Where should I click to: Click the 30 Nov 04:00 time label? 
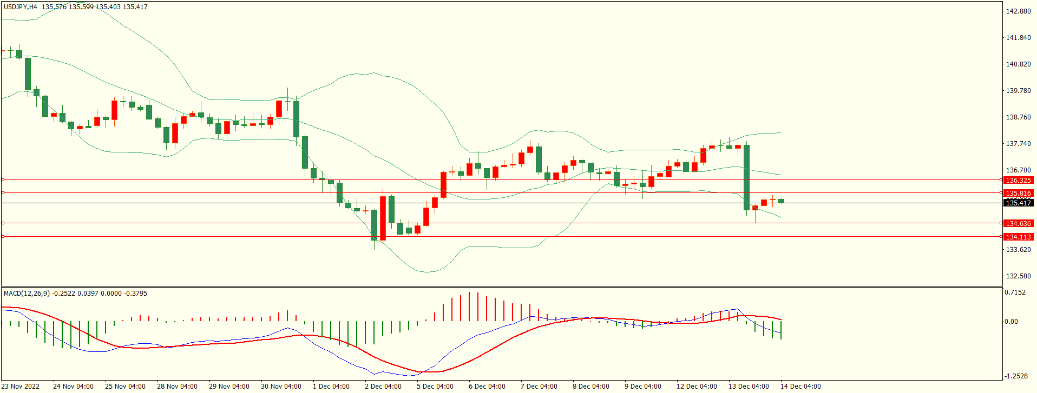tap(281, 387)
